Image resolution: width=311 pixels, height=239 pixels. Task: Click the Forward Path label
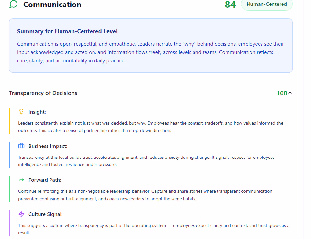pos(45,180)
